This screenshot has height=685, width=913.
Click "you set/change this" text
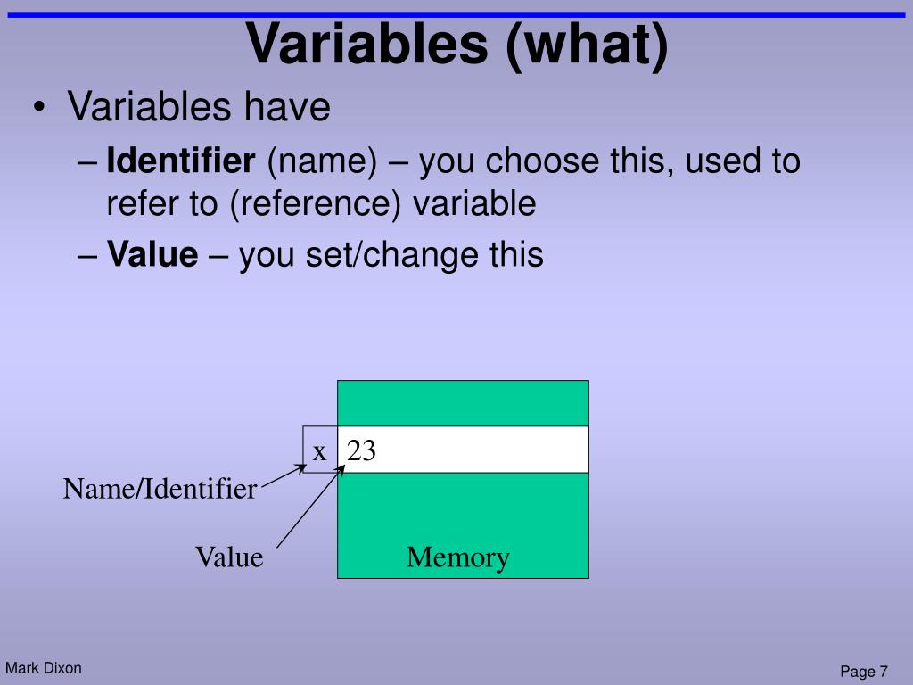coord(391,255)
